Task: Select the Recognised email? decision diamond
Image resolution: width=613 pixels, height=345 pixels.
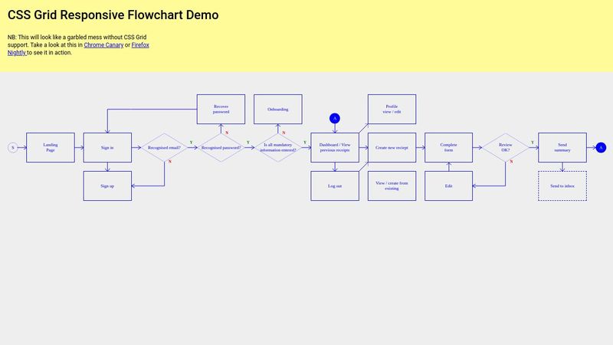Action: tap(164, 147)
